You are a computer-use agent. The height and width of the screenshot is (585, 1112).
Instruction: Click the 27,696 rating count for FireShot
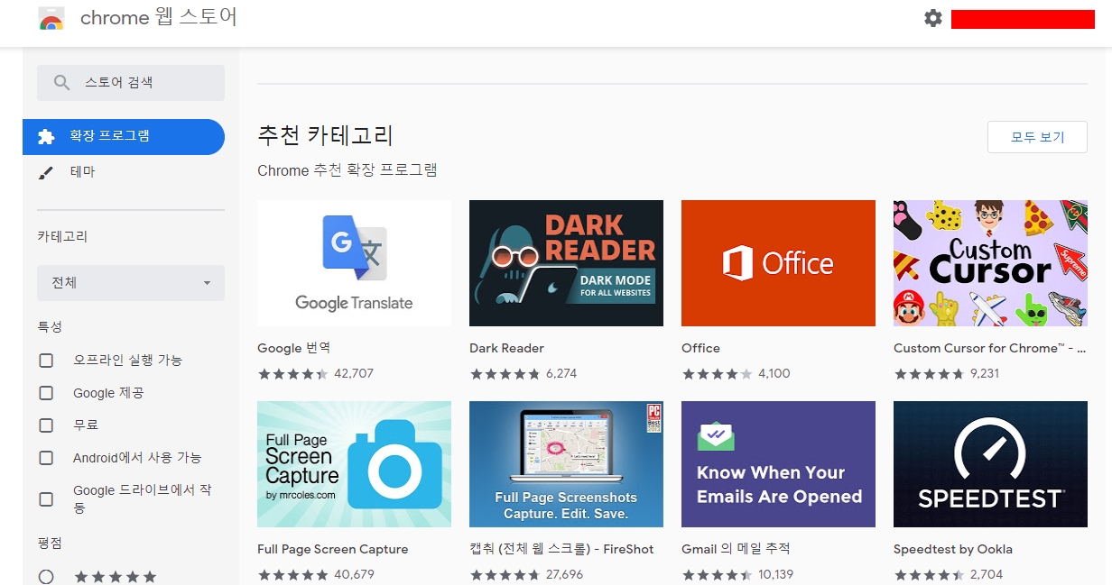coord(564,574)
